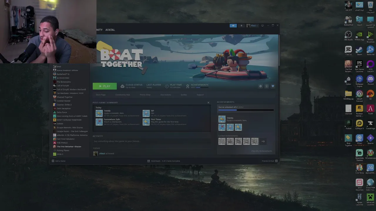Image resolution: width=376 pixels, height=211 pixels.
Task: Open View My Achievements link
Action: (262, 151)
